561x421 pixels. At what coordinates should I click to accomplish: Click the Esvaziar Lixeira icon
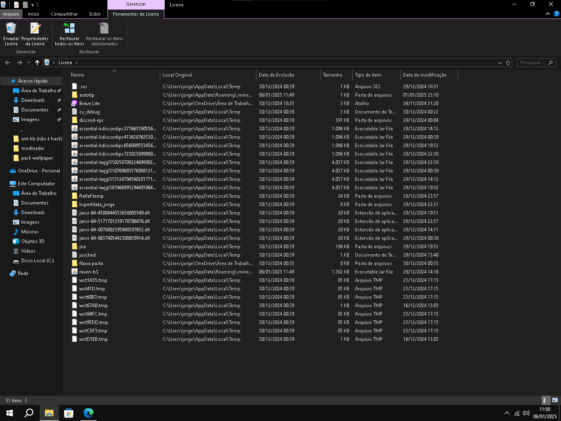coord(11,28)
